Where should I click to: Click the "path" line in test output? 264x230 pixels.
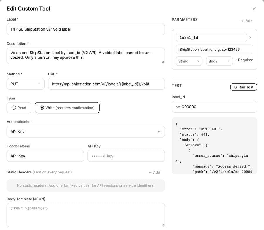[222, 172]
